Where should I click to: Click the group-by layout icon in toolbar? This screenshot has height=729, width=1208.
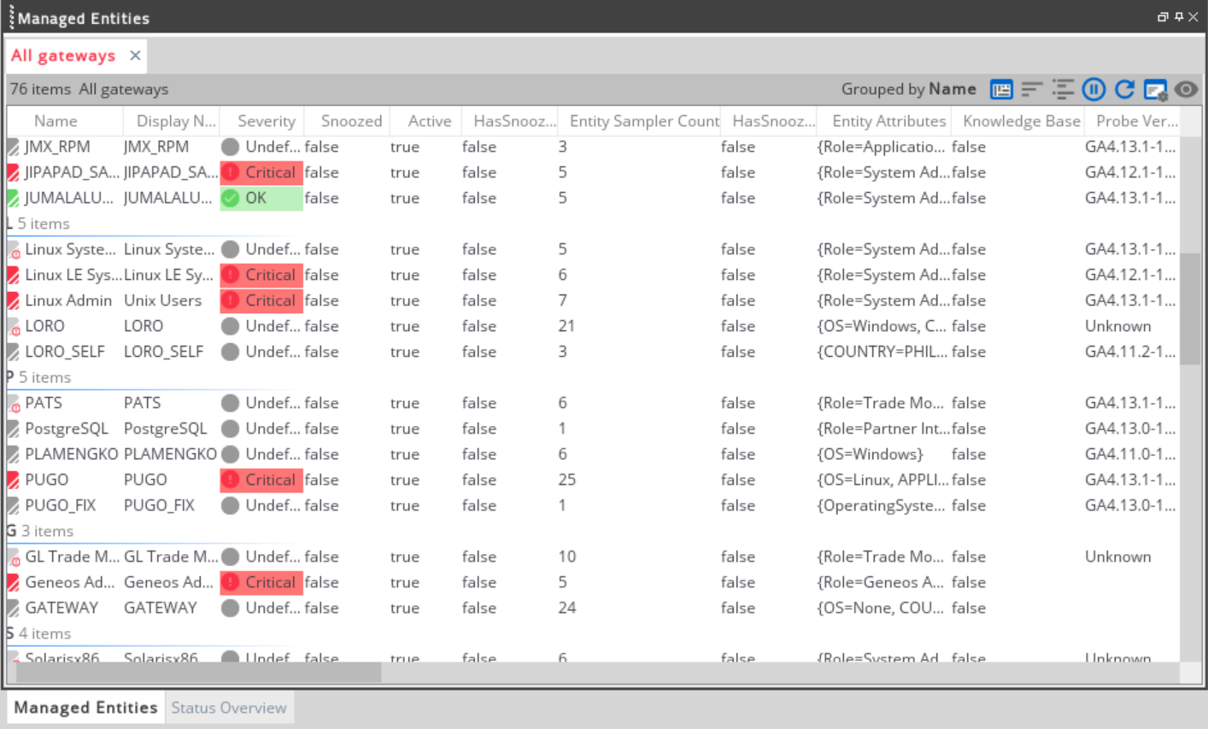(1001, 90)
